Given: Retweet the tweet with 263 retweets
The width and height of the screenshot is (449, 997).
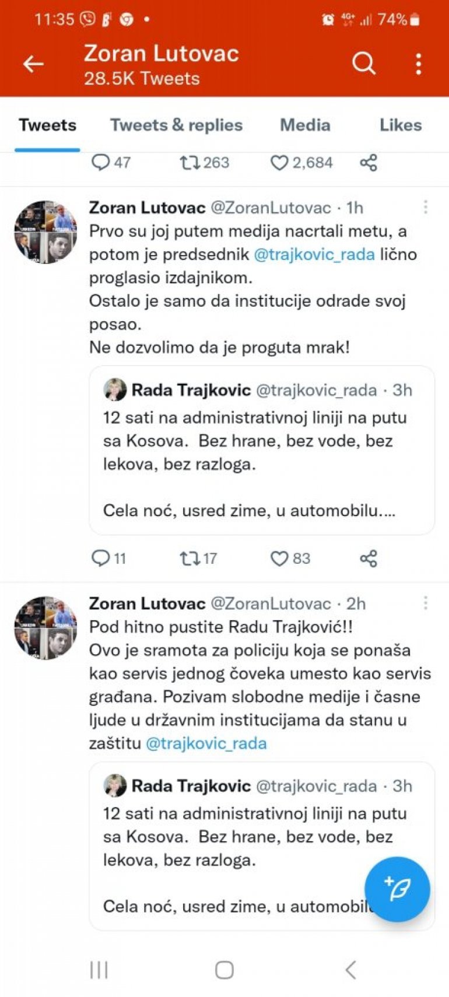Looking at the screenshot, I should pos(190,163).
